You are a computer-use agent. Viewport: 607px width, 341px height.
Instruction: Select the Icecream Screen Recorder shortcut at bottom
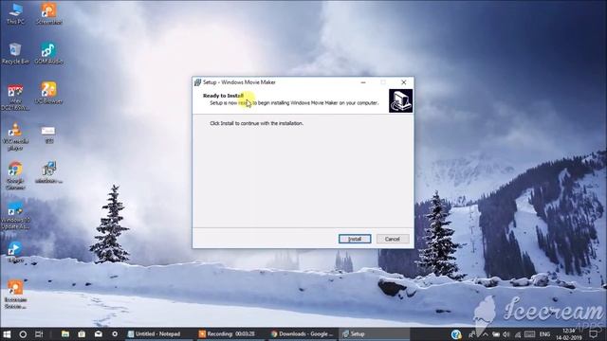tap(15, 295)
